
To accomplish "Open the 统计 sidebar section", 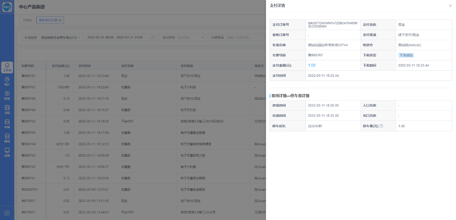I will click(7, 82).
